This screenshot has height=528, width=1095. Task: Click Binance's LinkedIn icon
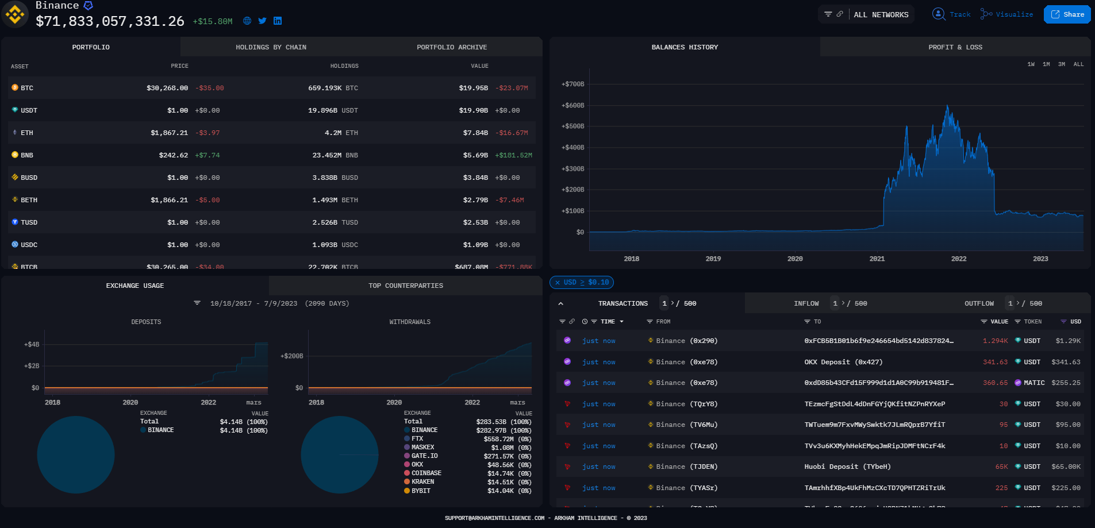click(x=278, y=21)
